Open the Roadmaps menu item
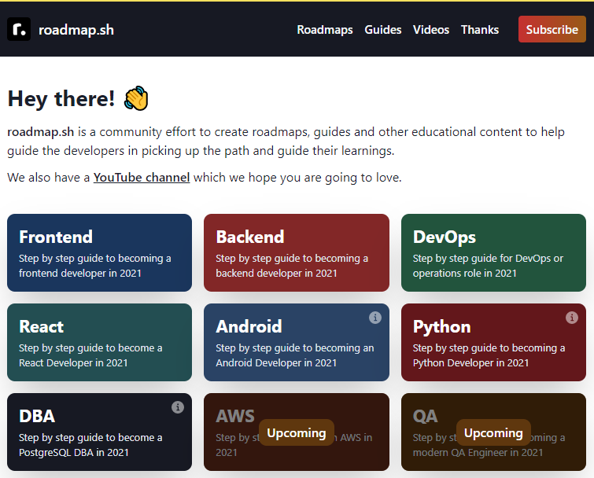 tap(325, 30)
